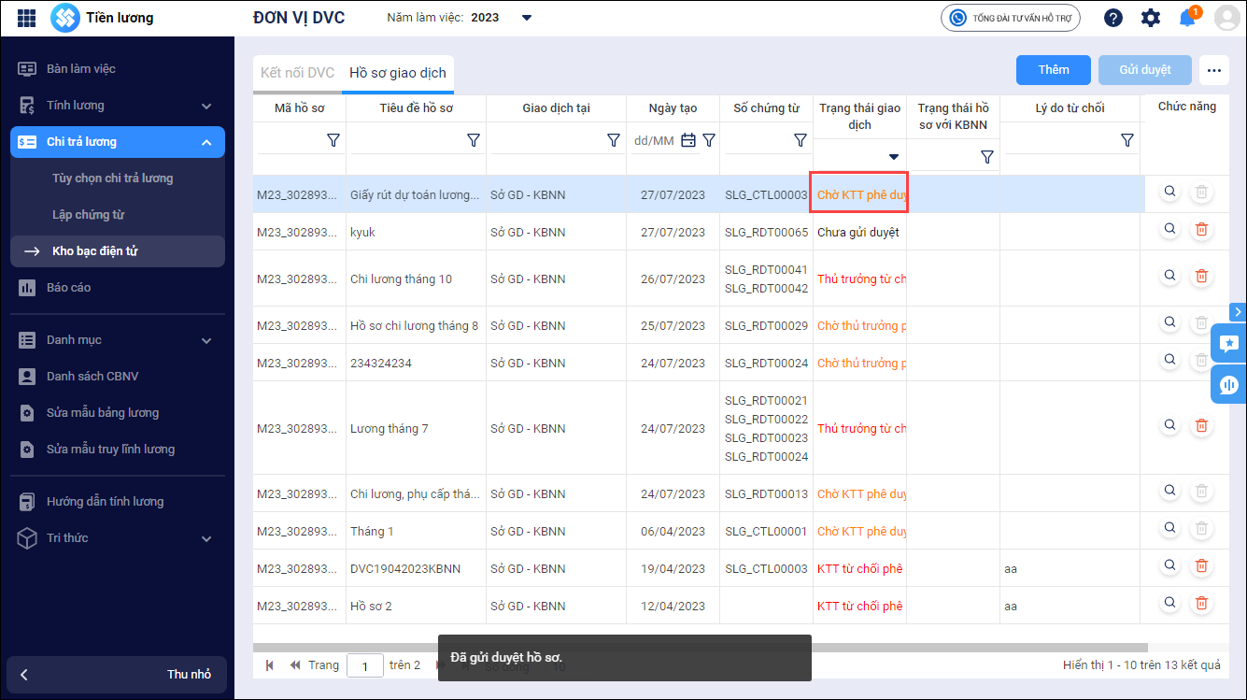Open Lập chứng từ submenu item
Screen dimensions: 1247x700
88,214
